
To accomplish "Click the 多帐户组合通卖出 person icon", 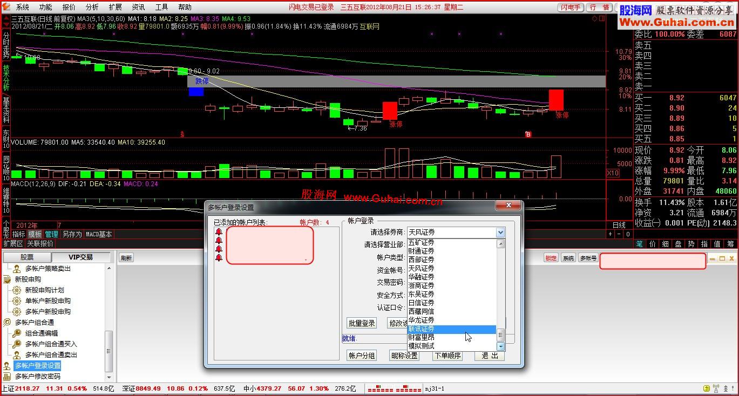I will (17, 354).
